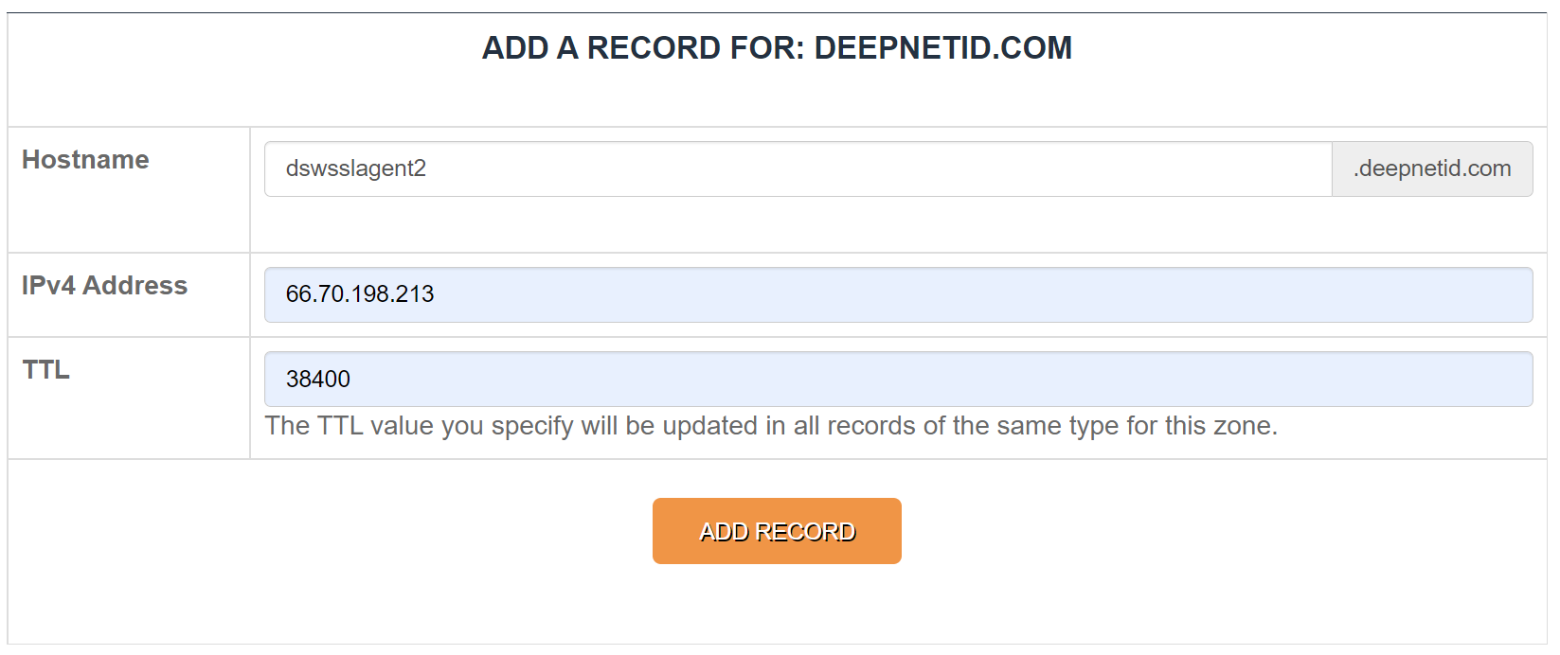Click the 38400 TTL value

(318, 380)
